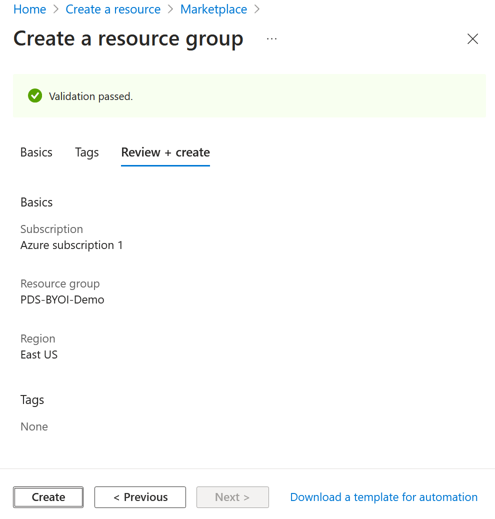
Task: Navigate to Home via the breadcrumb
Action: click(29, 9)
